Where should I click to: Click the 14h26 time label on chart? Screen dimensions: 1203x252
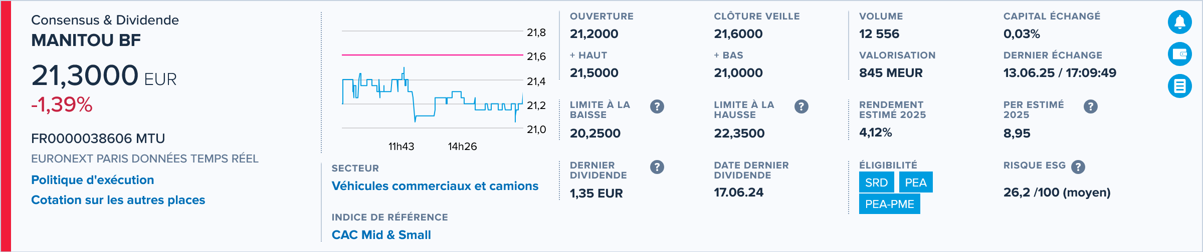point(462,146)
